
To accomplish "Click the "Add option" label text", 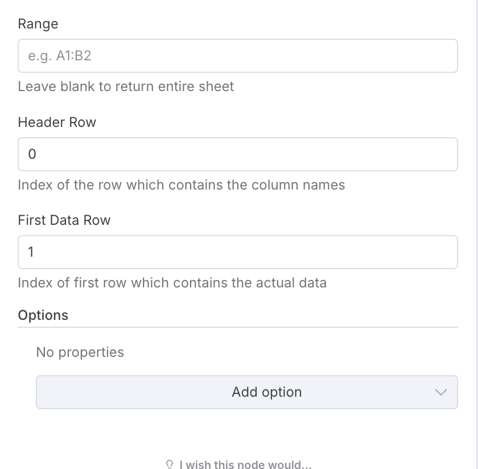I will click(x=266, y=392).
